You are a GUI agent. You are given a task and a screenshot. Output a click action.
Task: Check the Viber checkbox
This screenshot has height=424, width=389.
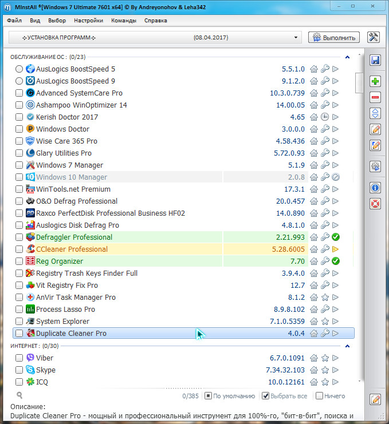point(19,358)
